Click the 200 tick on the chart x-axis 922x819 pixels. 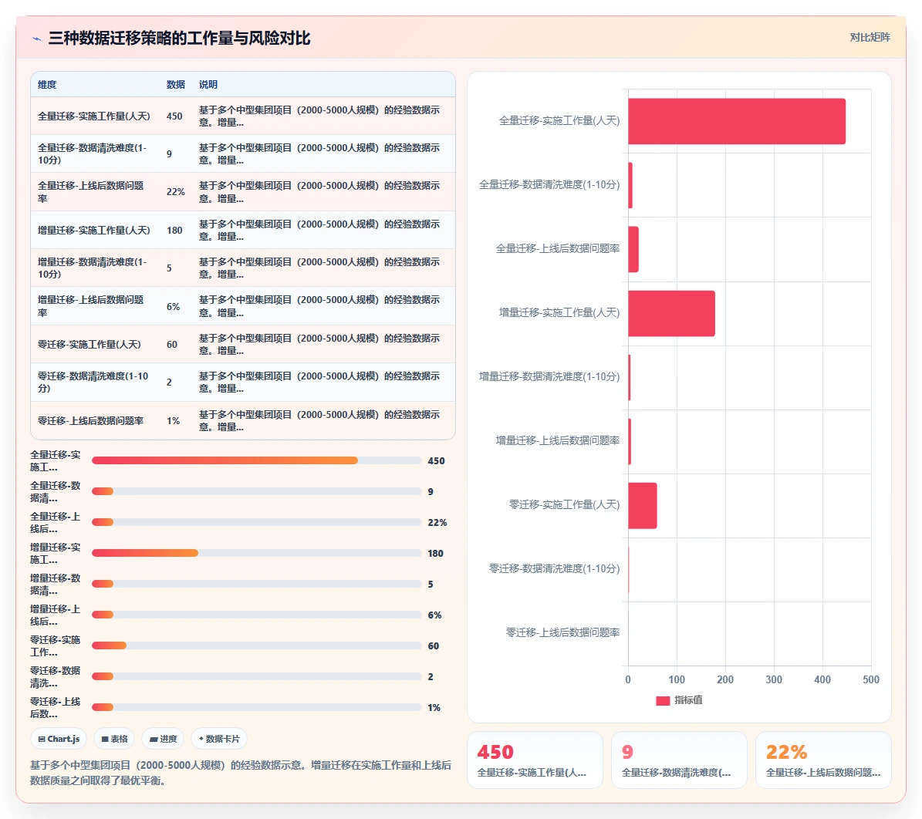725,679
